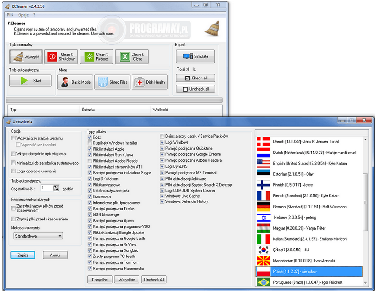Tick 'Pliki instalacji Adobe Reader' checkbox

90,161
